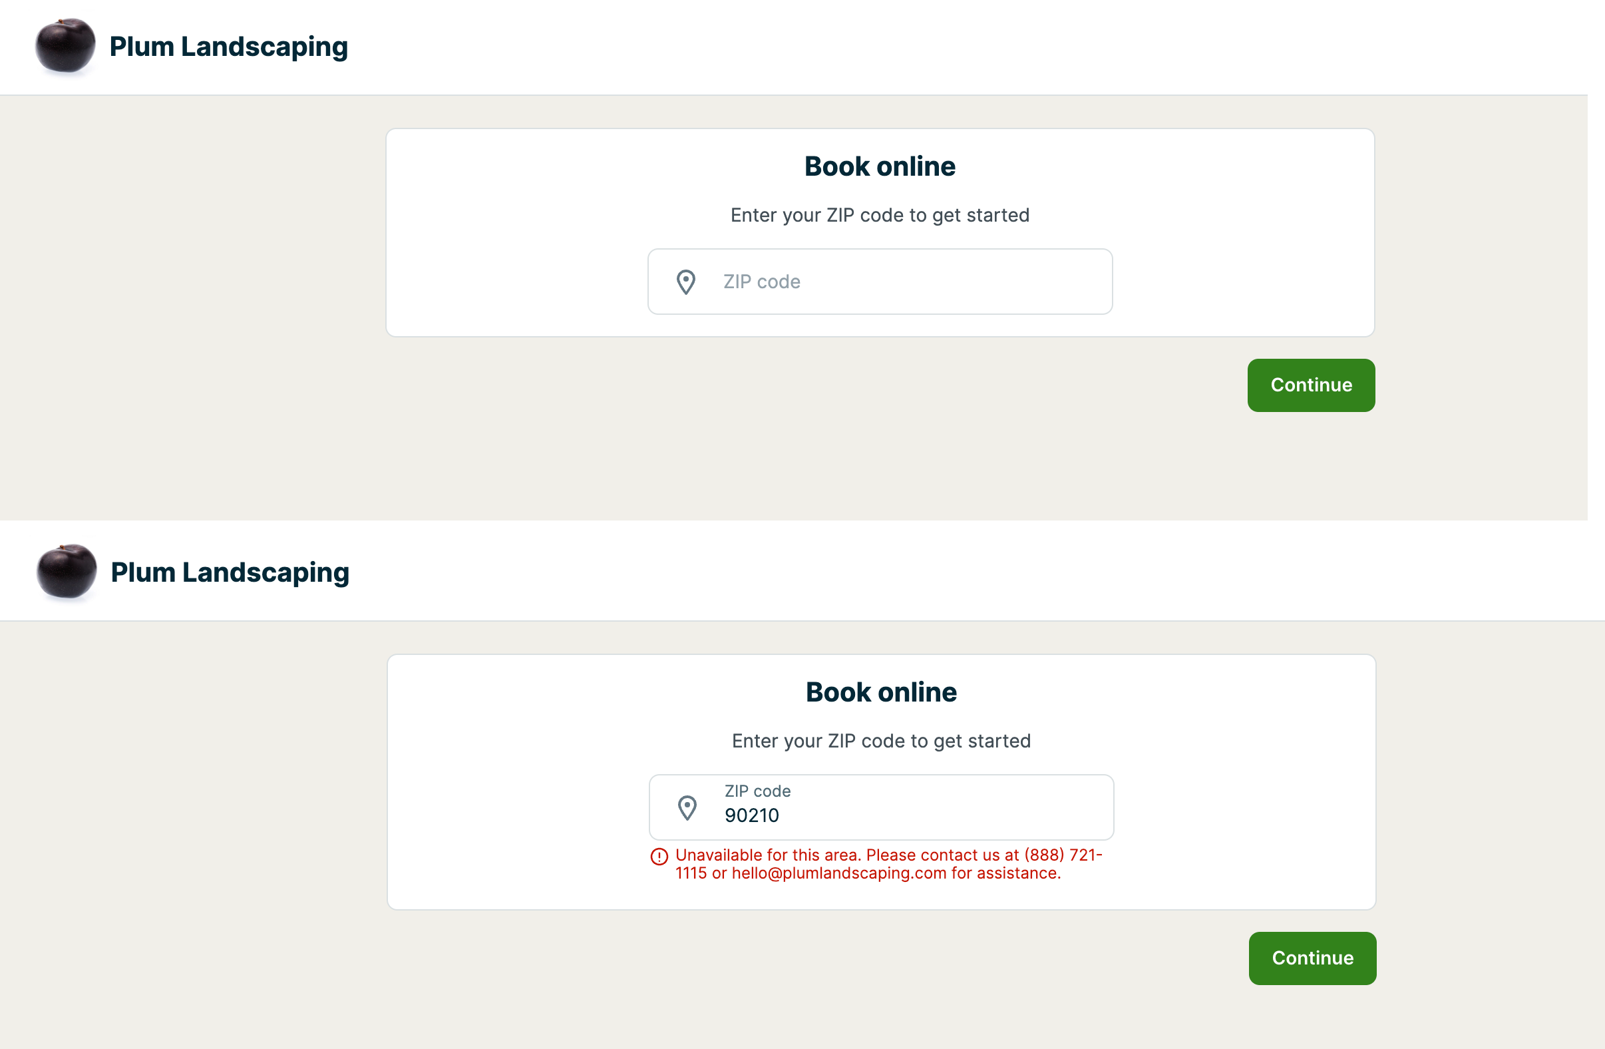Click the red error alert icon

[x=659, y=857]
